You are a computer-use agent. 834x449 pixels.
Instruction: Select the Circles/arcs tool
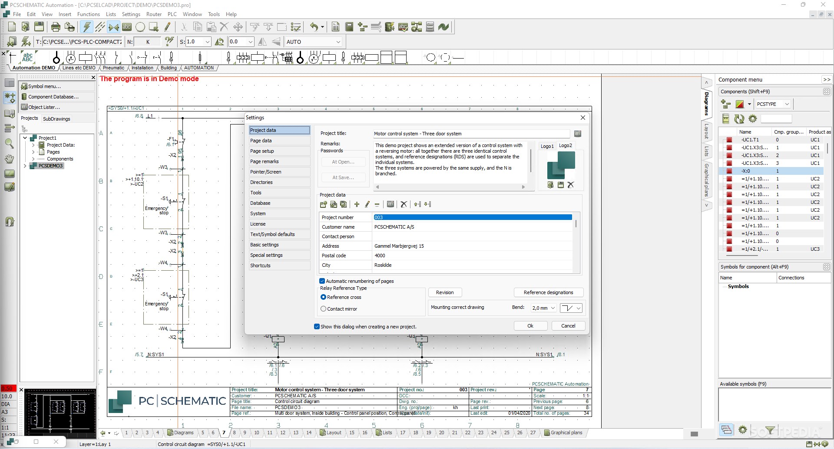click(140, 27)
